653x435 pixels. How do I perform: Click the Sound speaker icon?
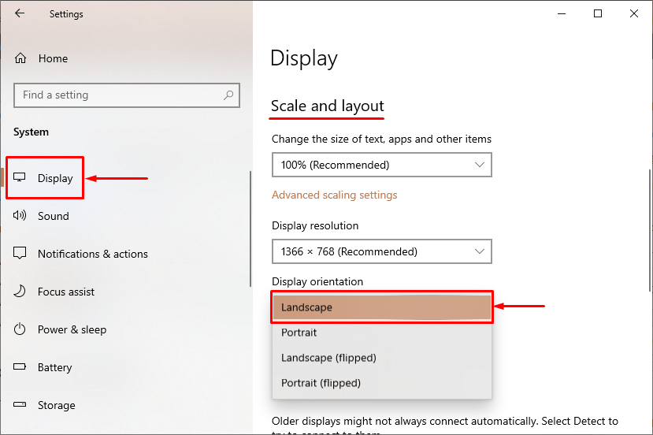click(20, 215)
